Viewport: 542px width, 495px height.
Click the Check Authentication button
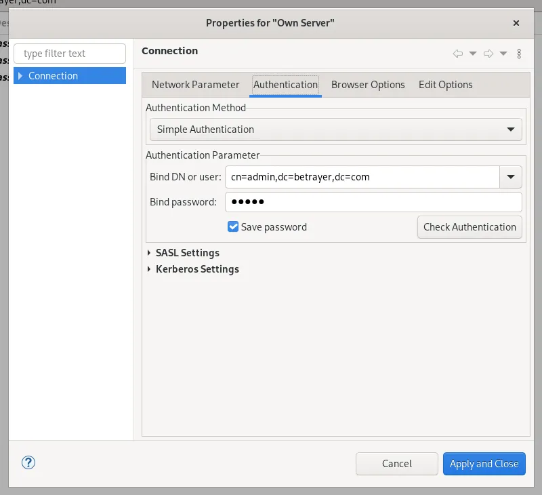coord(469,227)
